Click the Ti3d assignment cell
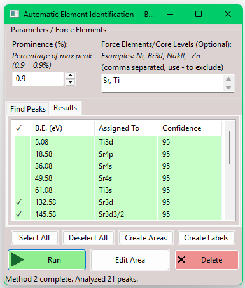This screenshot has width=245, height=288. pyautogui.click(x=126, y=142)
